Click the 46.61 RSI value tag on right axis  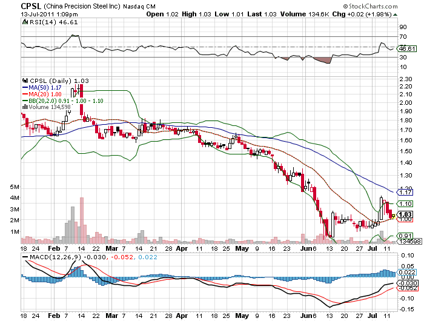[406, 48]
